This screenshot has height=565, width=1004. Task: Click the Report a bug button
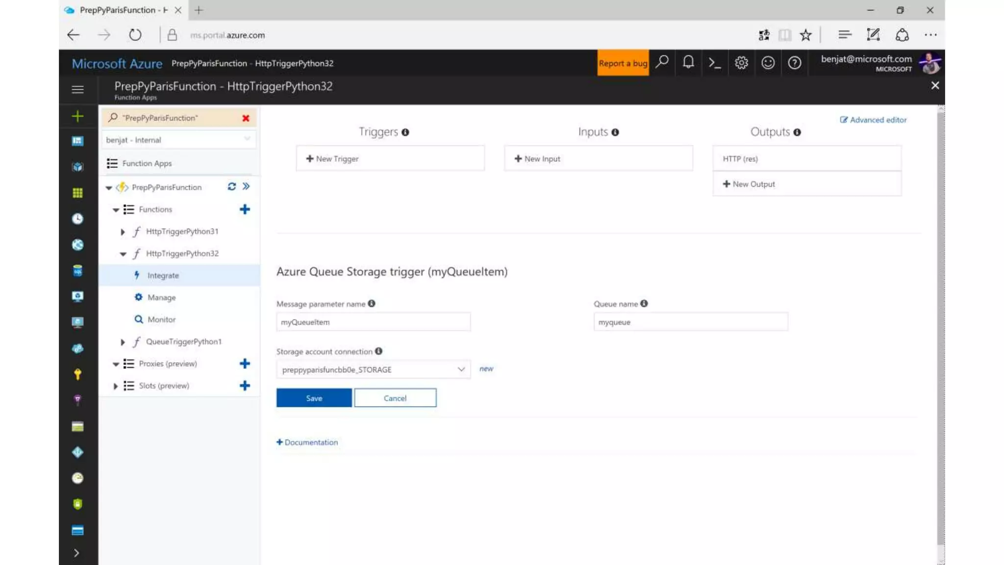(623, 63)
